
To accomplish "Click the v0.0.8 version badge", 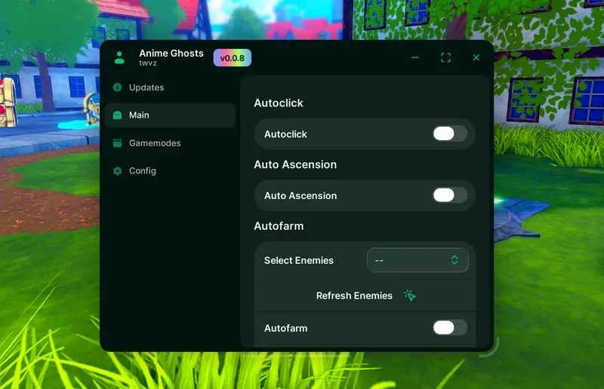I will [233, 58].
